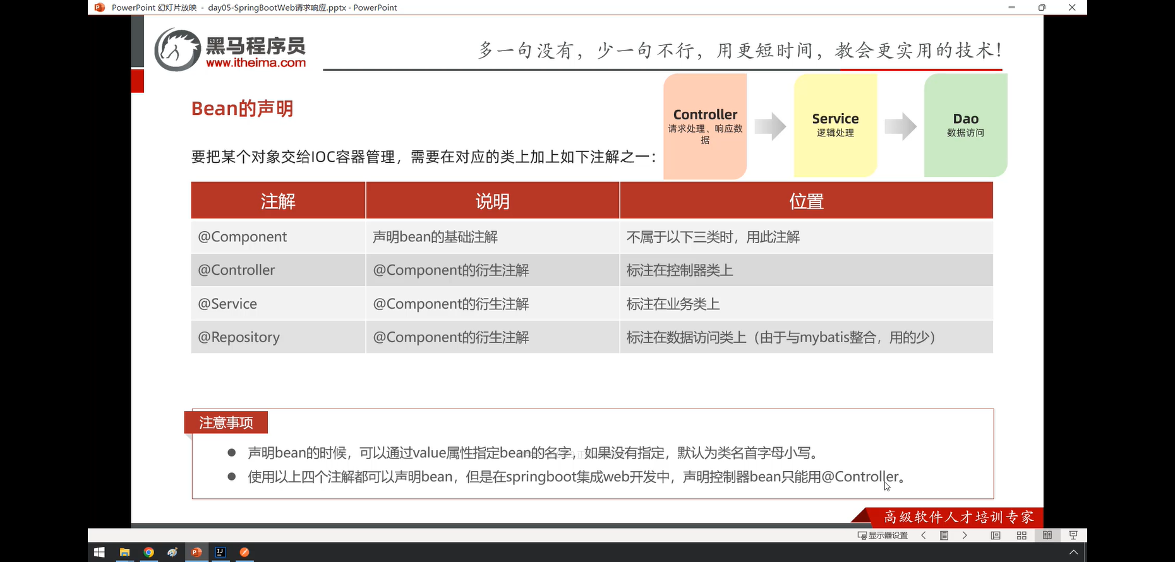This screenshot has width=1175, height=562.
Task: Click the '说明' table header
Action: click(x=493, y=201)
